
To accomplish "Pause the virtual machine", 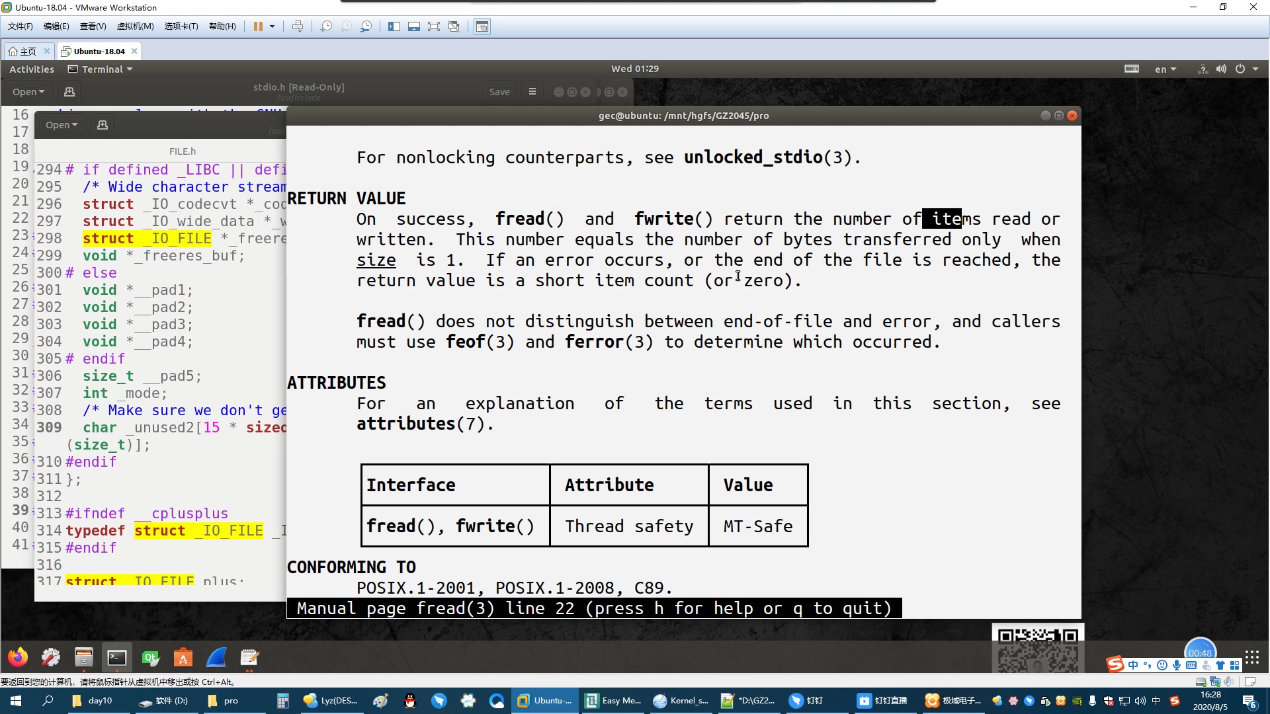I will (258, 26).
